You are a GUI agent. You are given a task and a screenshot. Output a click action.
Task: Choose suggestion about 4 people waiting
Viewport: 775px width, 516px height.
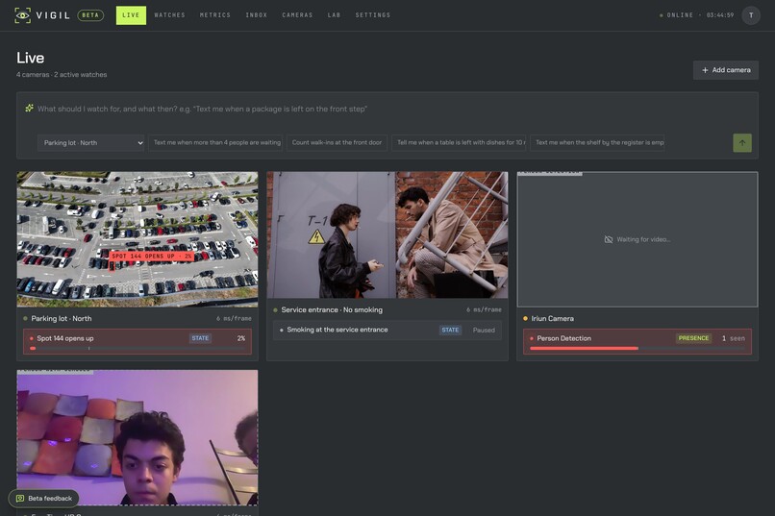click(x=215, y=143)
